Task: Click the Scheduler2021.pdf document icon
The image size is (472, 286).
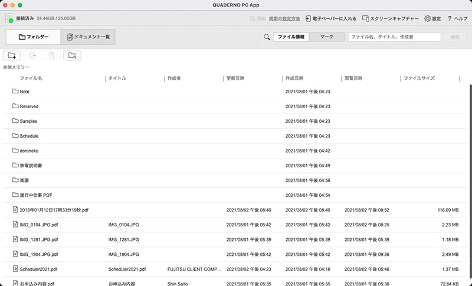Action: [15, 268]
